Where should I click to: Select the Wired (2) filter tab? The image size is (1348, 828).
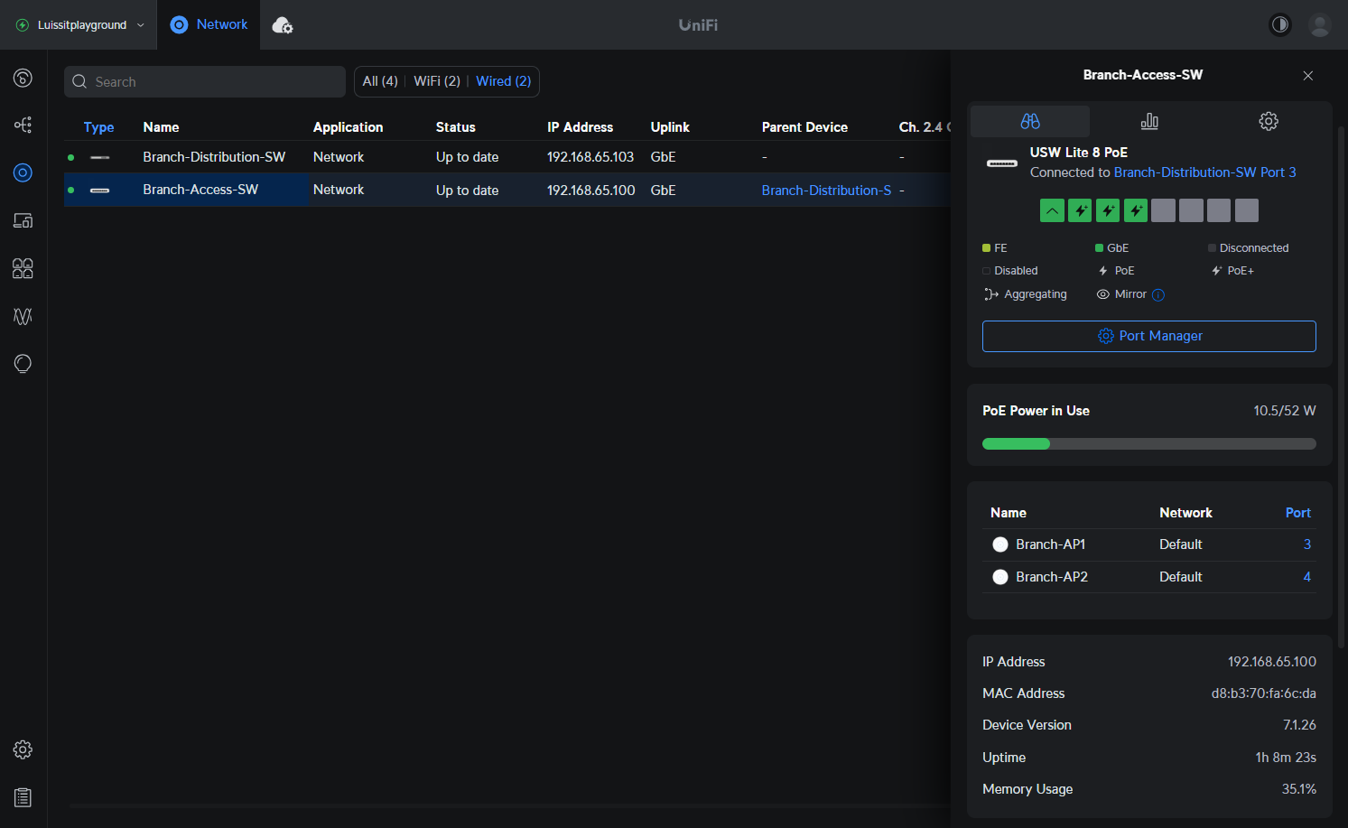504,81
